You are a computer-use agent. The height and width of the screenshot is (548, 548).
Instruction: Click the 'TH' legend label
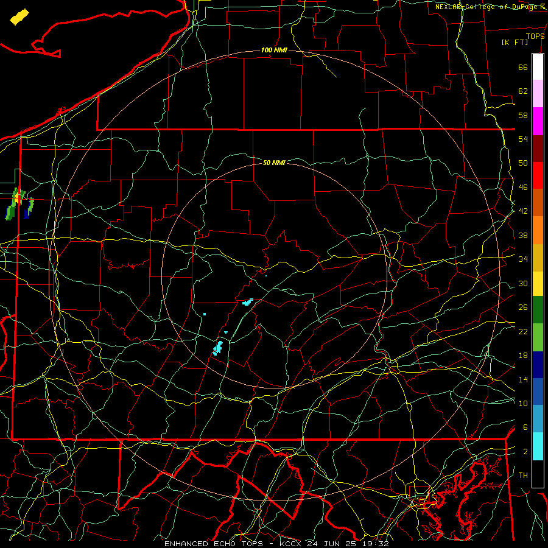(x=523, y=476)
